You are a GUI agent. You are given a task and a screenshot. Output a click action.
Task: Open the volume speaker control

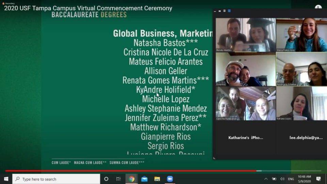click(x=282, y=179)
